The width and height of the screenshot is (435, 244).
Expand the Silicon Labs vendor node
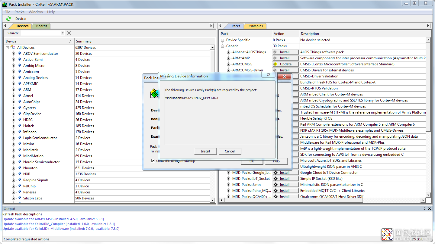[13, 198]
